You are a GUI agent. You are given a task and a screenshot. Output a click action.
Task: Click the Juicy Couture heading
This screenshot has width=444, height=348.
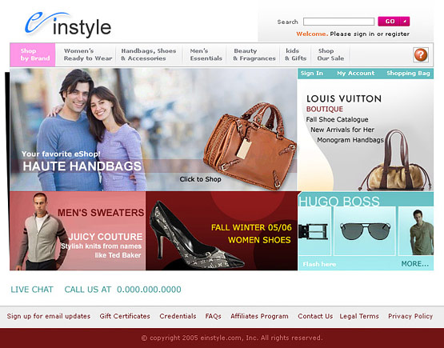[106, 237]
